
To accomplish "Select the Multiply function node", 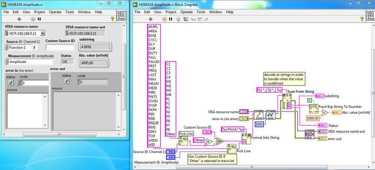I will [325, 113].
